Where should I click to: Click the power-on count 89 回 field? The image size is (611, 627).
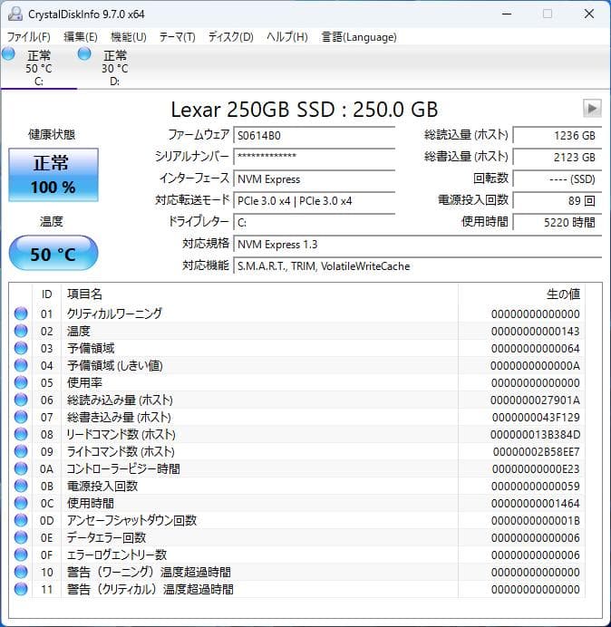(x=558, y=200)
